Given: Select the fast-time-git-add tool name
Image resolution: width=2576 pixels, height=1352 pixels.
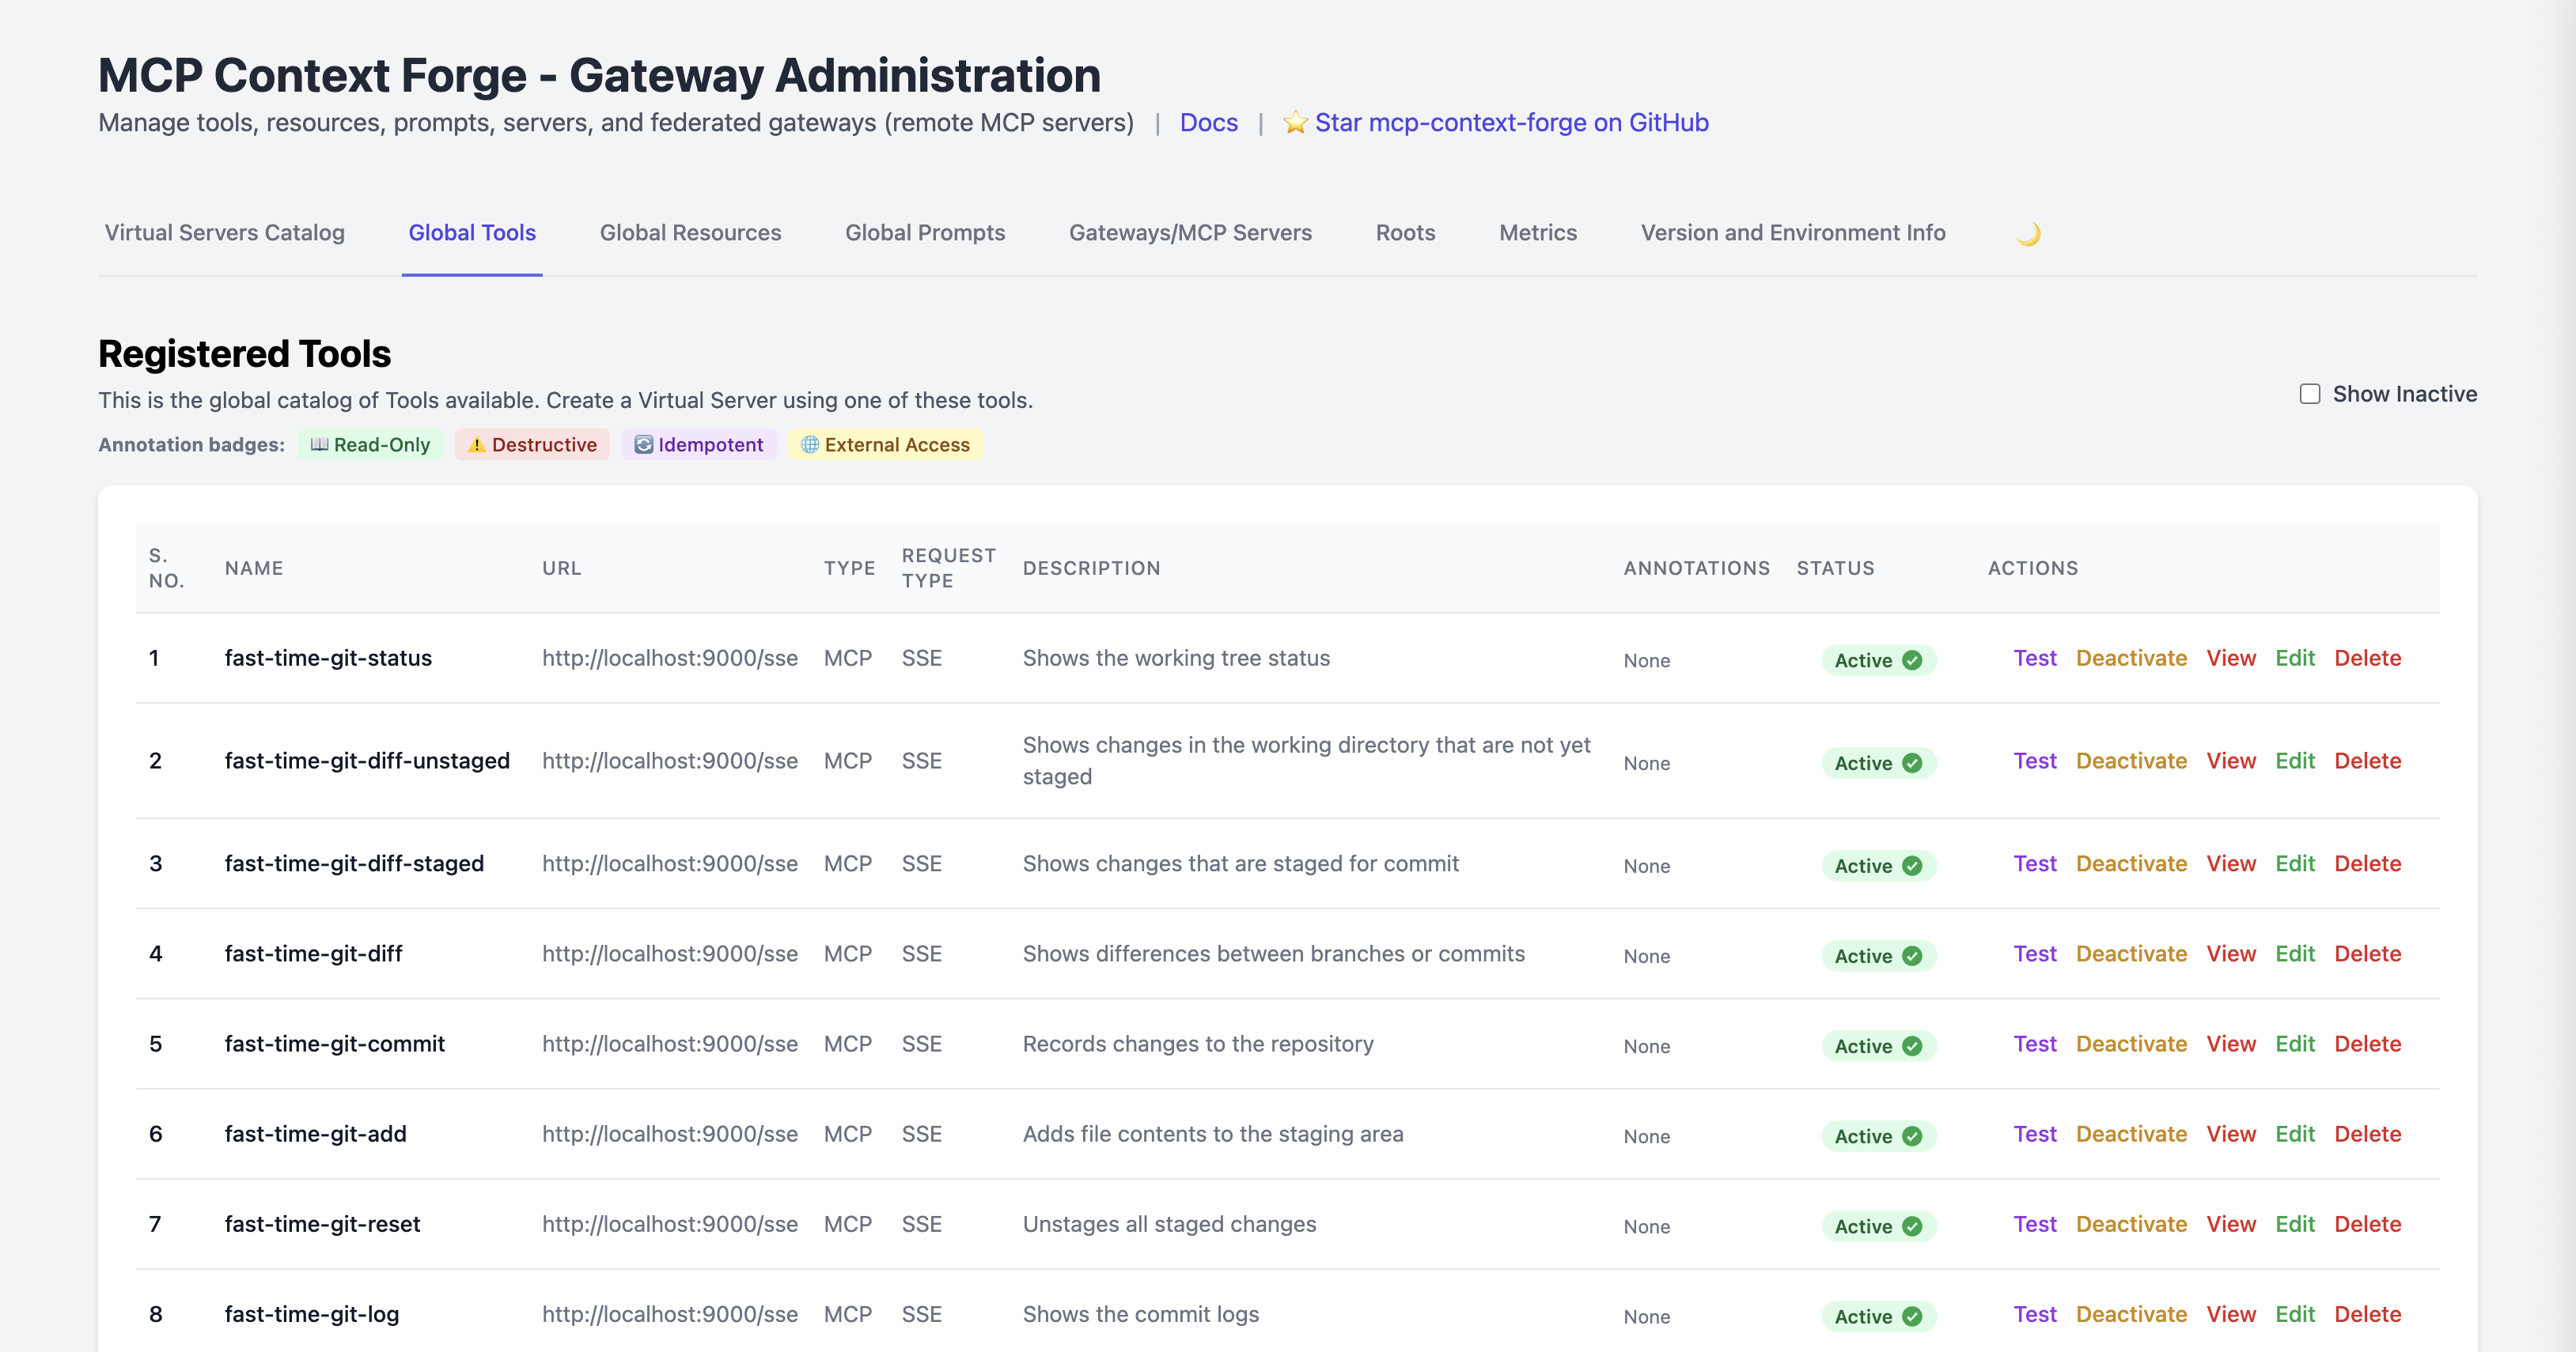Looking at the screenshot, I should tap(315, 1133).
